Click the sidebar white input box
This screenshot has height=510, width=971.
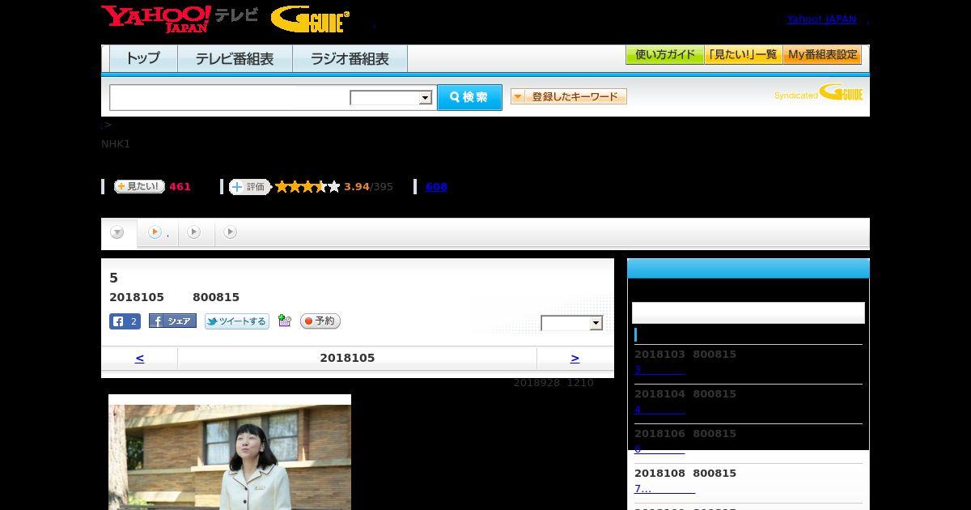coord(748,313)
